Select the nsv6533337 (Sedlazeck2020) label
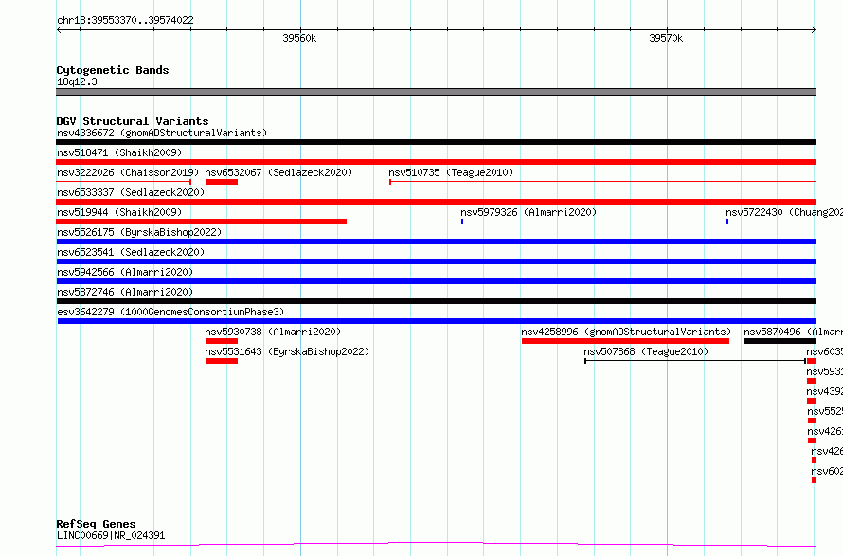Viewport: 843px width, 556px height. pyautogui.click(x=131, y=192)
